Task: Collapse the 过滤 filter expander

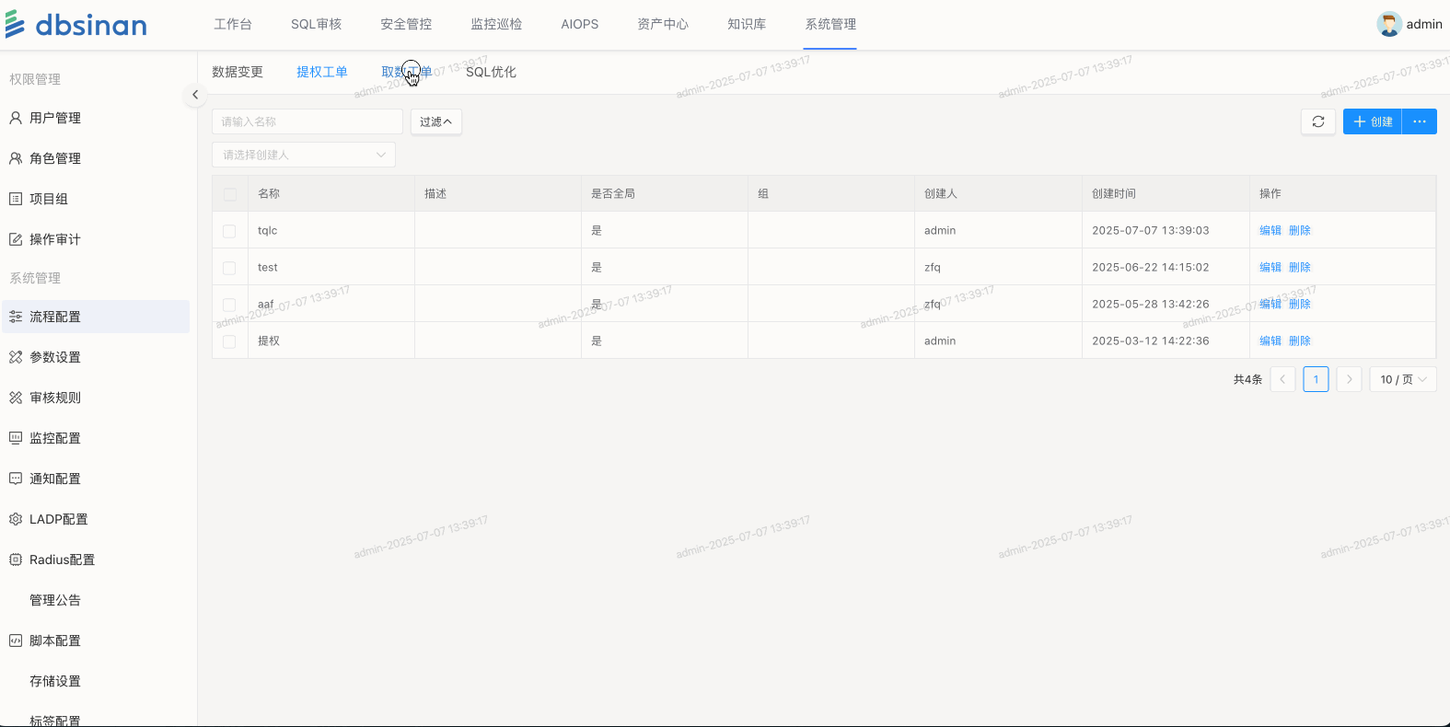Action: 435,121
